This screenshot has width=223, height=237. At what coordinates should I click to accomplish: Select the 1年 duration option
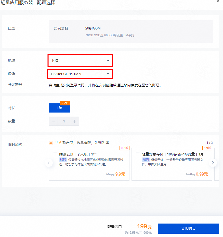(59, 108)
